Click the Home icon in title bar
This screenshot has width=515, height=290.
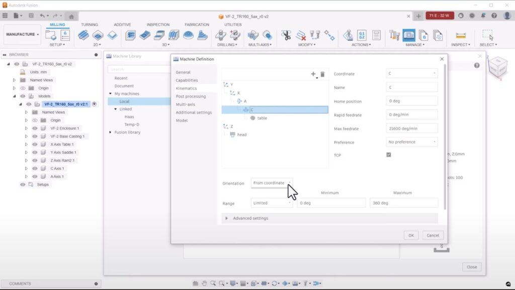point(71,16)
